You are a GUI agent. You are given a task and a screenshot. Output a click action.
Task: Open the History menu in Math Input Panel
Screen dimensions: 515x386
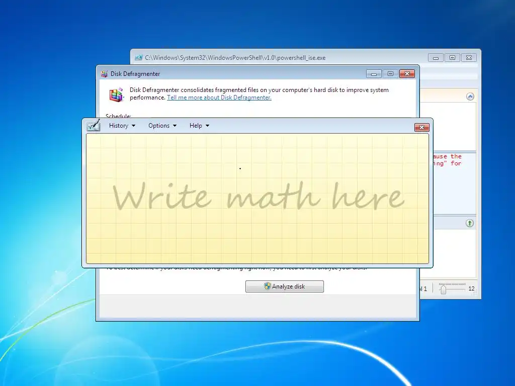[122, 126]
